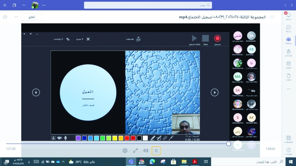Click the X clear icon beside مسح
The width and height of the screenshot is (296, 166).
click(88, 39)
